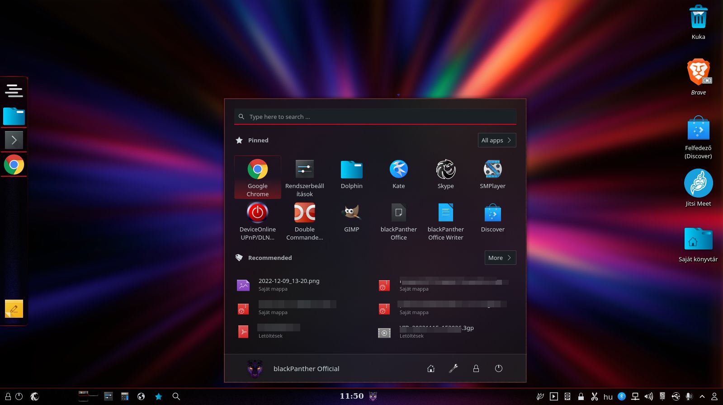The height and width of the screenshot is (405, 723).
Task: Open the virtual desktop pager on taskbar
Action: (x=88, y=396)
